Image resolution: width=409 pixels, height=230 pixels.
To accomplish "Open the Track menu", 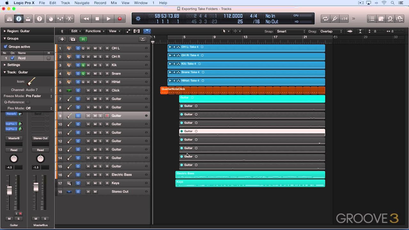I will pos(65,3).
